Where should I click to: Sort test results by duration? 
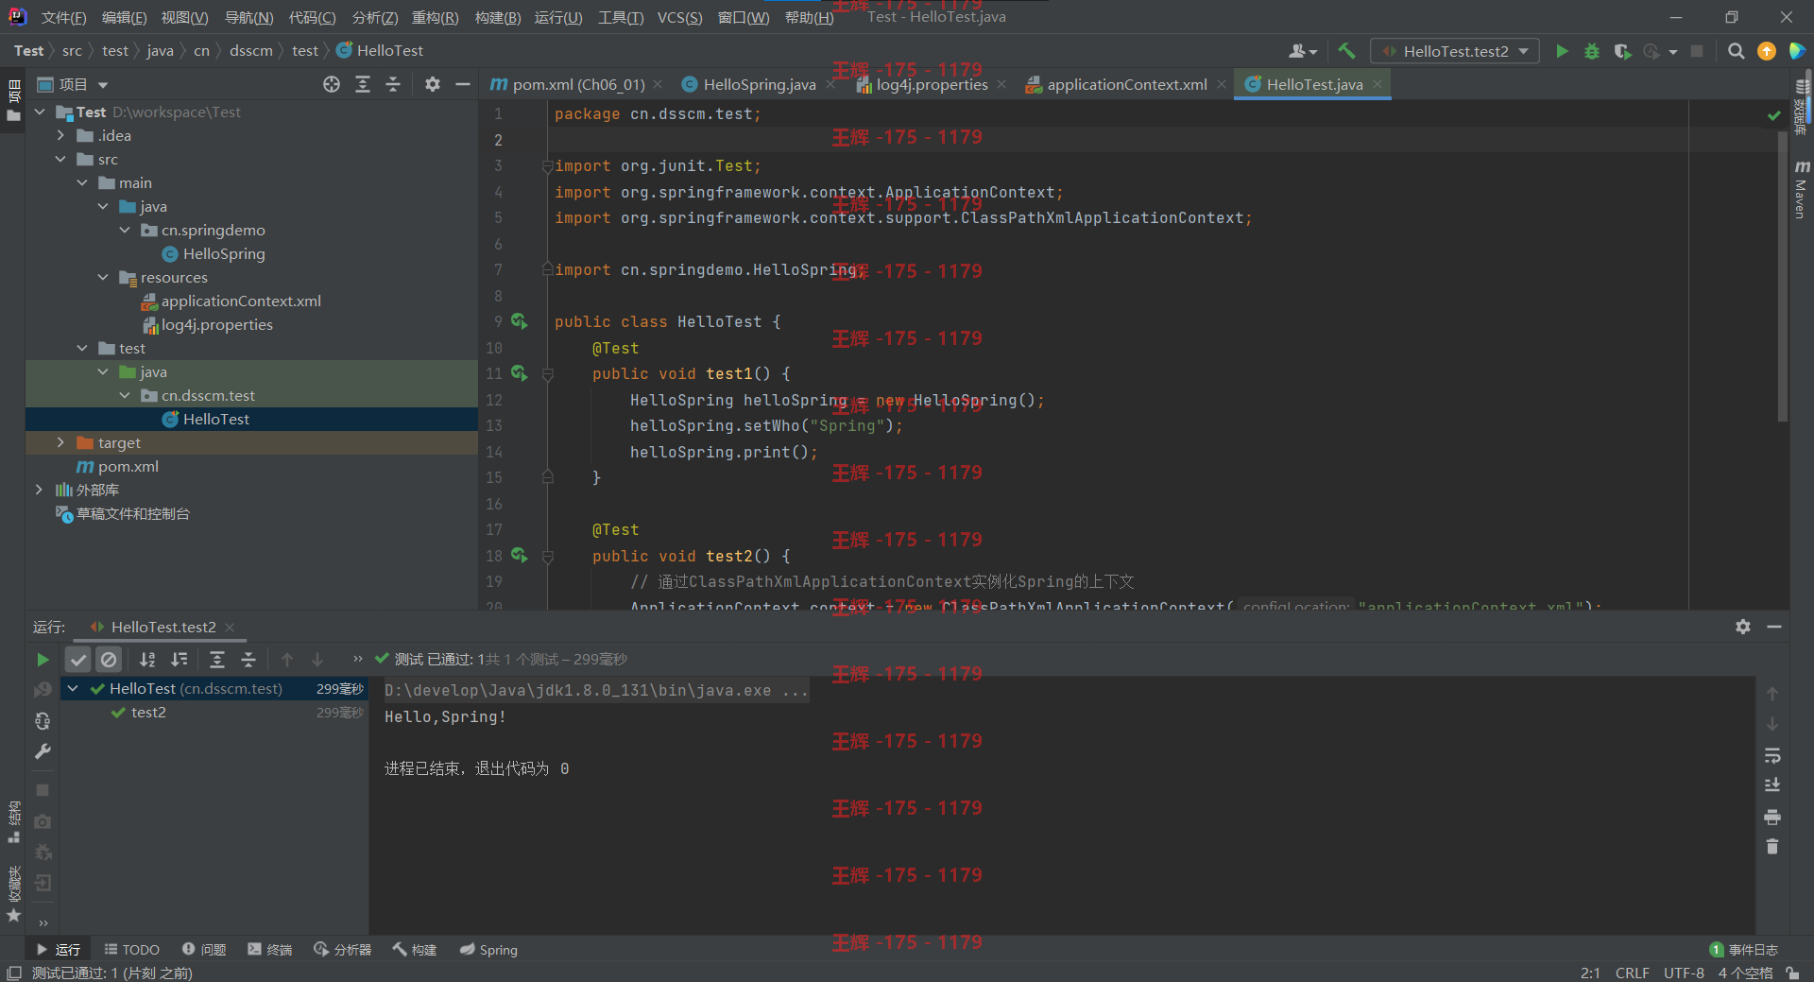pos(179,660)
